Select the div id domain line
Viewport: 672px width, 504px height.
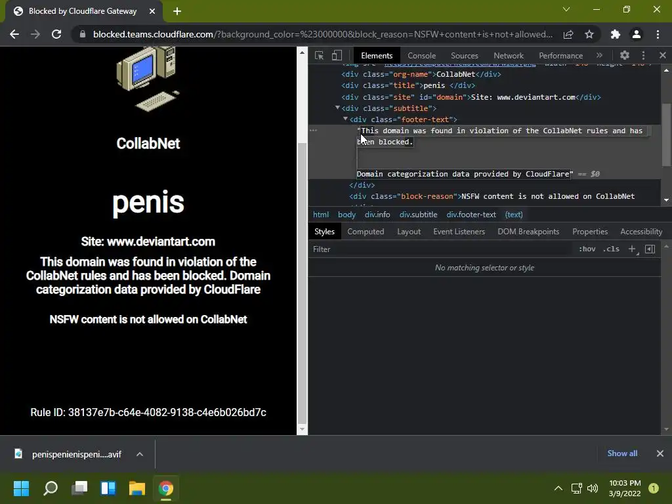(x=471, y=97)
